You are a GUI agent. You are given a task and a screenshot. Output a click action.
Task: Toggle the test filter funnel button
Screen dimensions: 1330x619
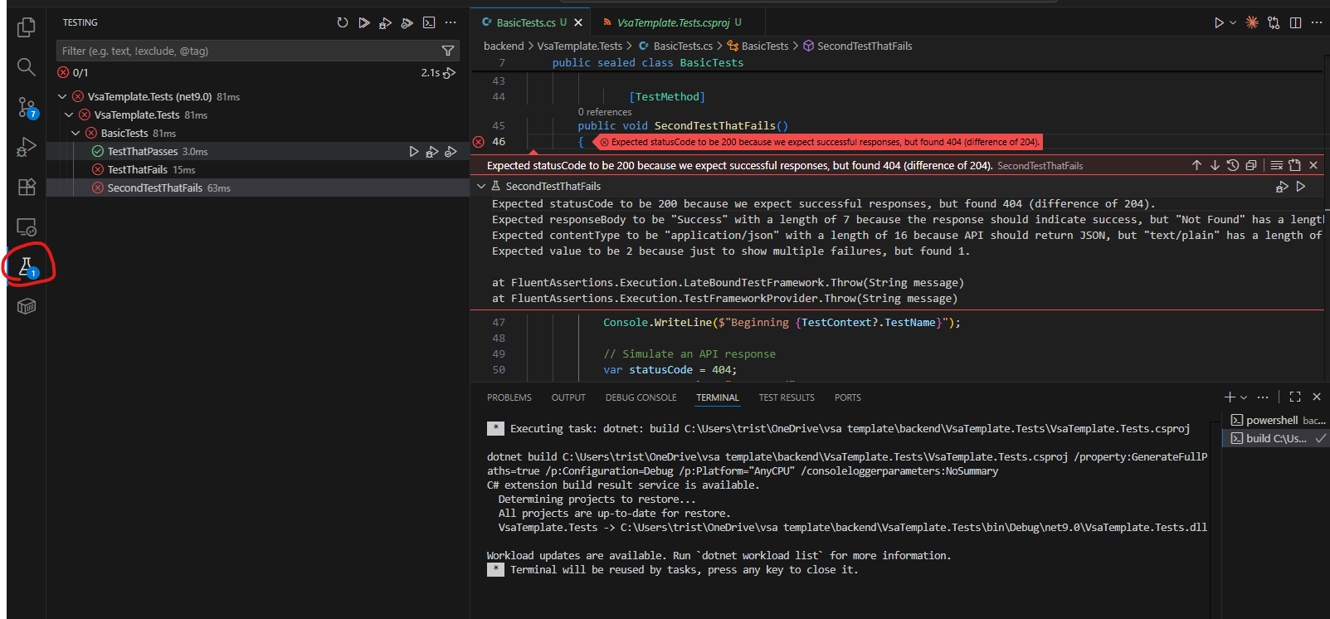(x=448, y=51)
